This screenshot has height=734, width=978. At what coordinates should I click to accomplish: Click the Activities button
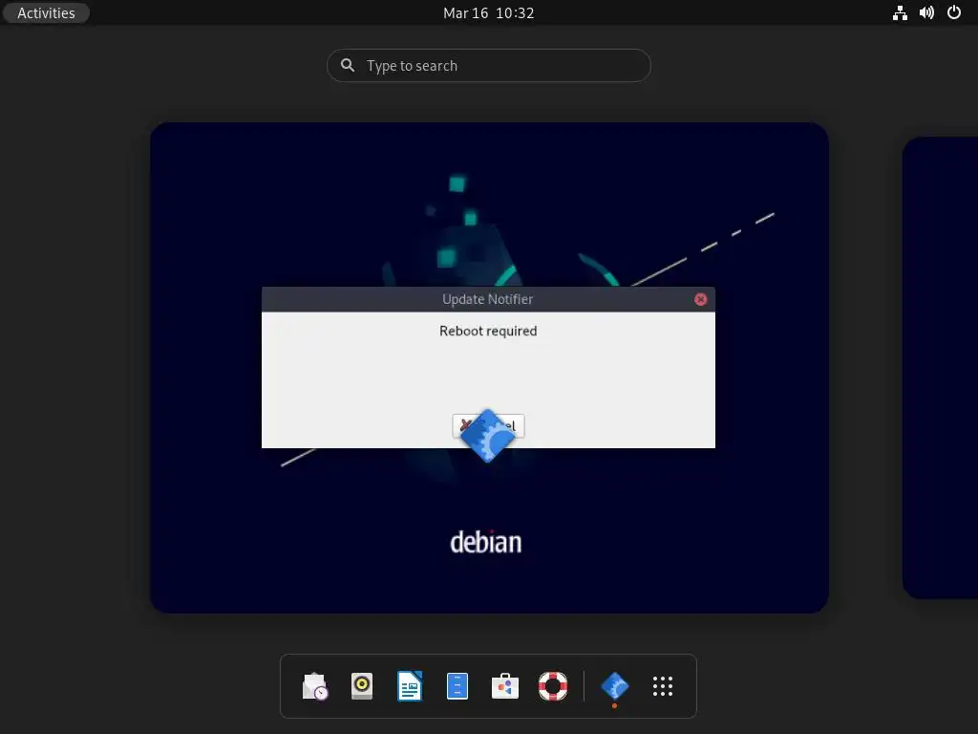46,13
